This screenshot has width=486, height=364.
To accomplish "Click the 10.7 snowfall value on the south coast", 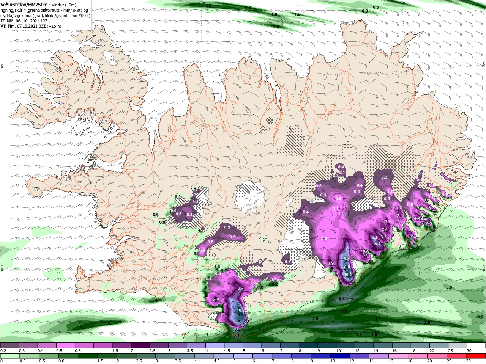I will coord(240,310).
